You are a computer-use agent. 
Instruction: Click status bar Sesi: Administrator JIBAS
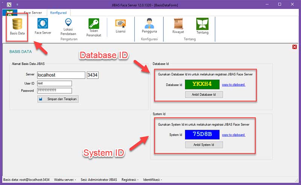(99, 180)
